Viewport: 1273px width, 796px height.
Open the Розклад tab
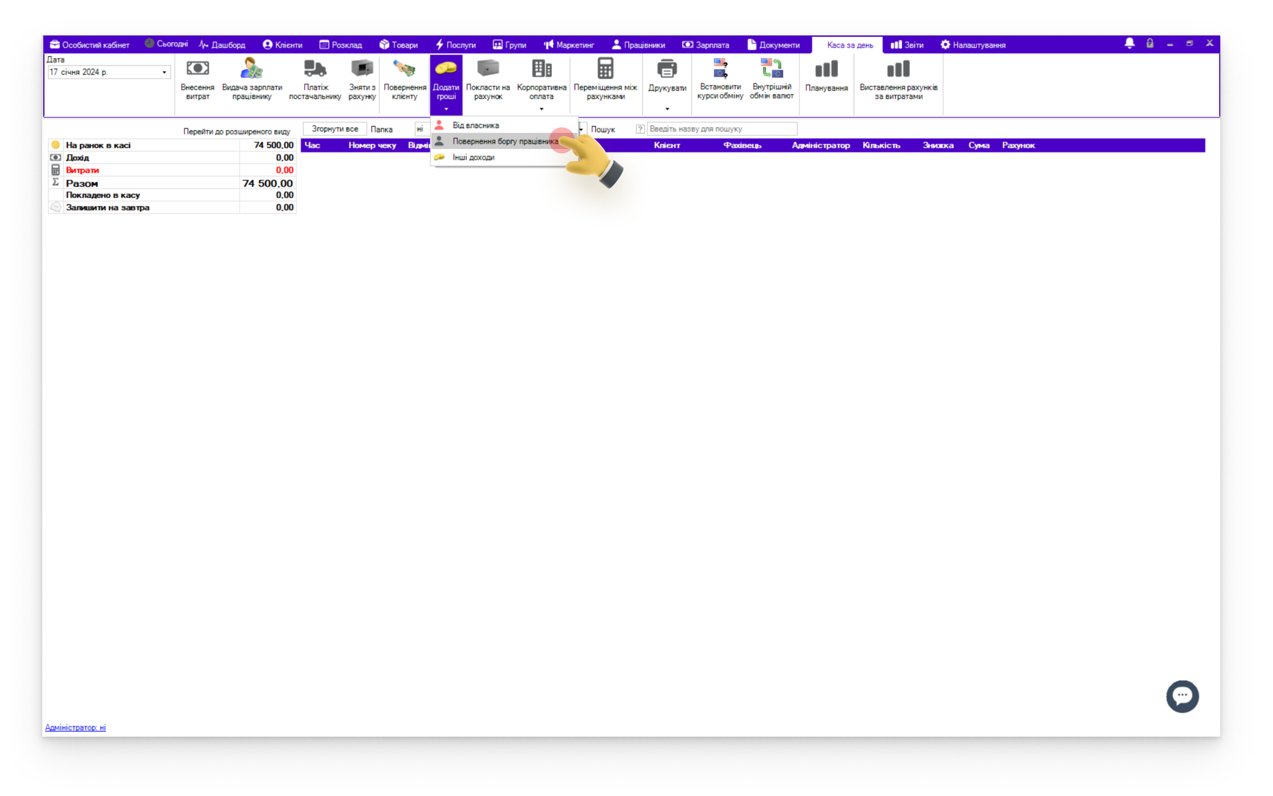340,45
